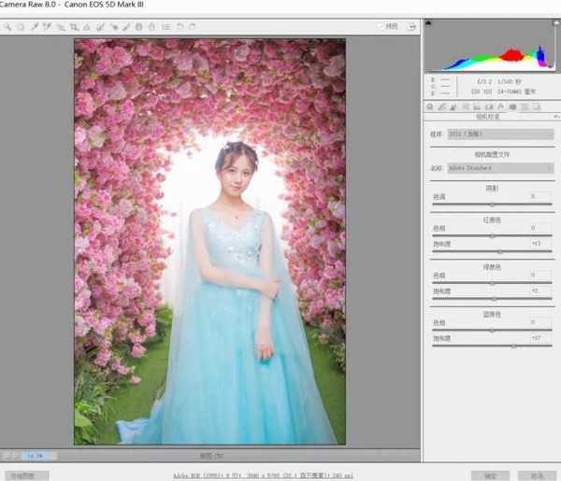Switch to the Camera Calibration panel icon

point(513,106)
